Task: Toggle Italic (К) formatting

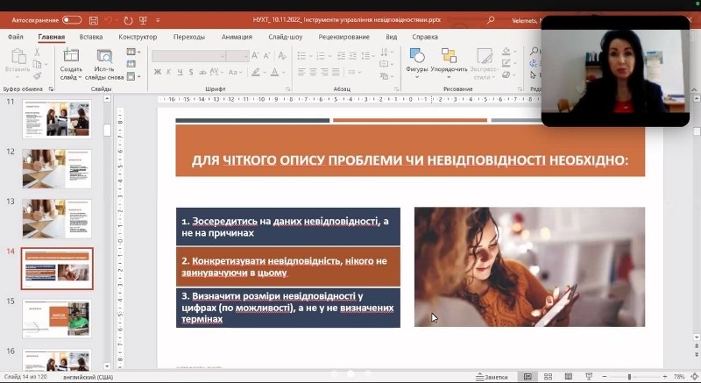Action: [x=168, y=72]
